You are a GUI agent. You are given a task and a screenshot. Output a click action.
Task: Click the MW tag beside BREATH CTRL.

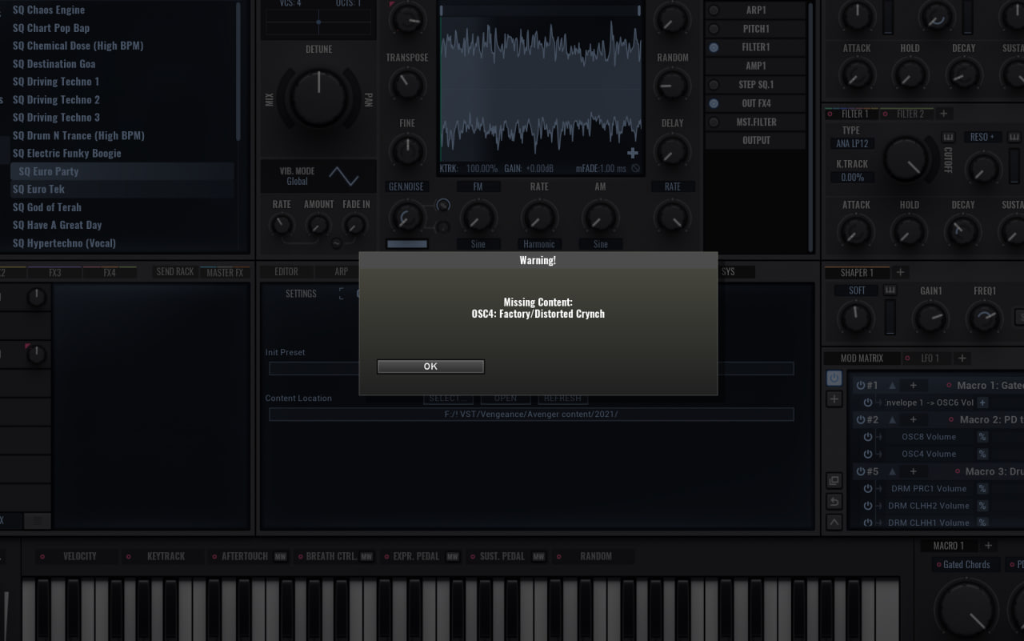coord(366,556)
